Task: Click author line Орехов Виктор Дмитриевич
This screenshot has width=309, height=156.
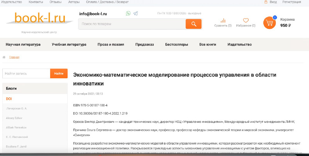Action: pos(184,122)
